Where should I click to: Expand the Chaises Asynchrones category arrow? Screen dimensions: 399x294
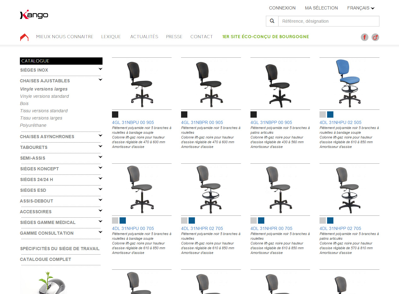100,135
